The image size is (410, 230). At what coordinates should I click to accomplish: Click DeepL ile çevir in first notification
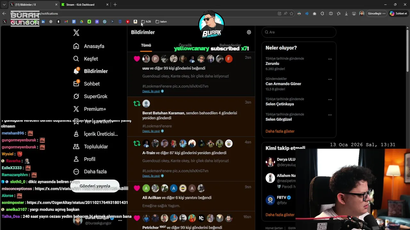(151, 91)
